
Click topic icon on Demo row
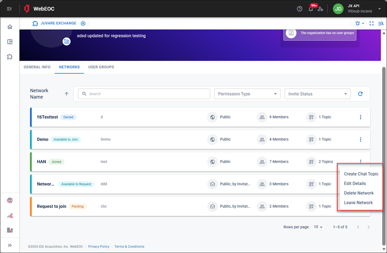[x=311, y=139]
